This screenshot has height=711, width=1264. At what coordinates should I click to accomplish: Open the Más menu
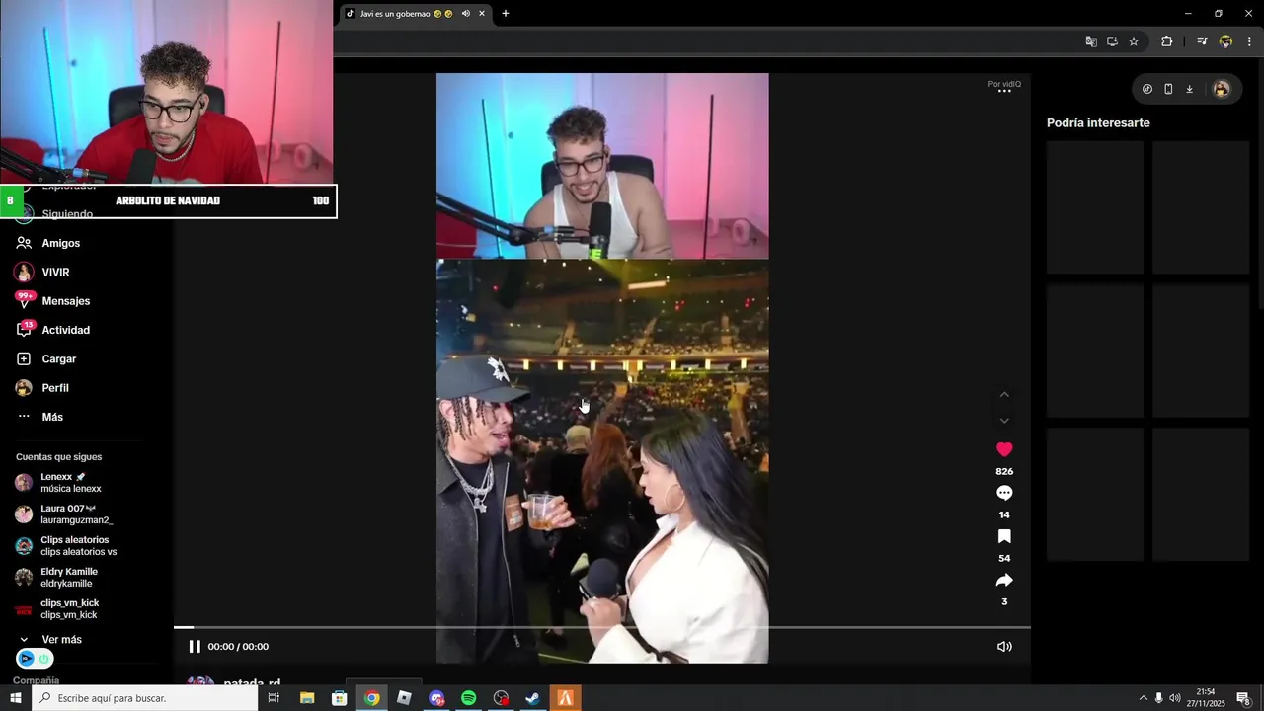(39, 417)
